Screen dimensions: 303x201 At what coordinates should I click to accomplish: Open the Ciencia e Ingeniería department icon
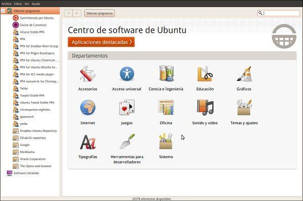(x=166, y=73)
